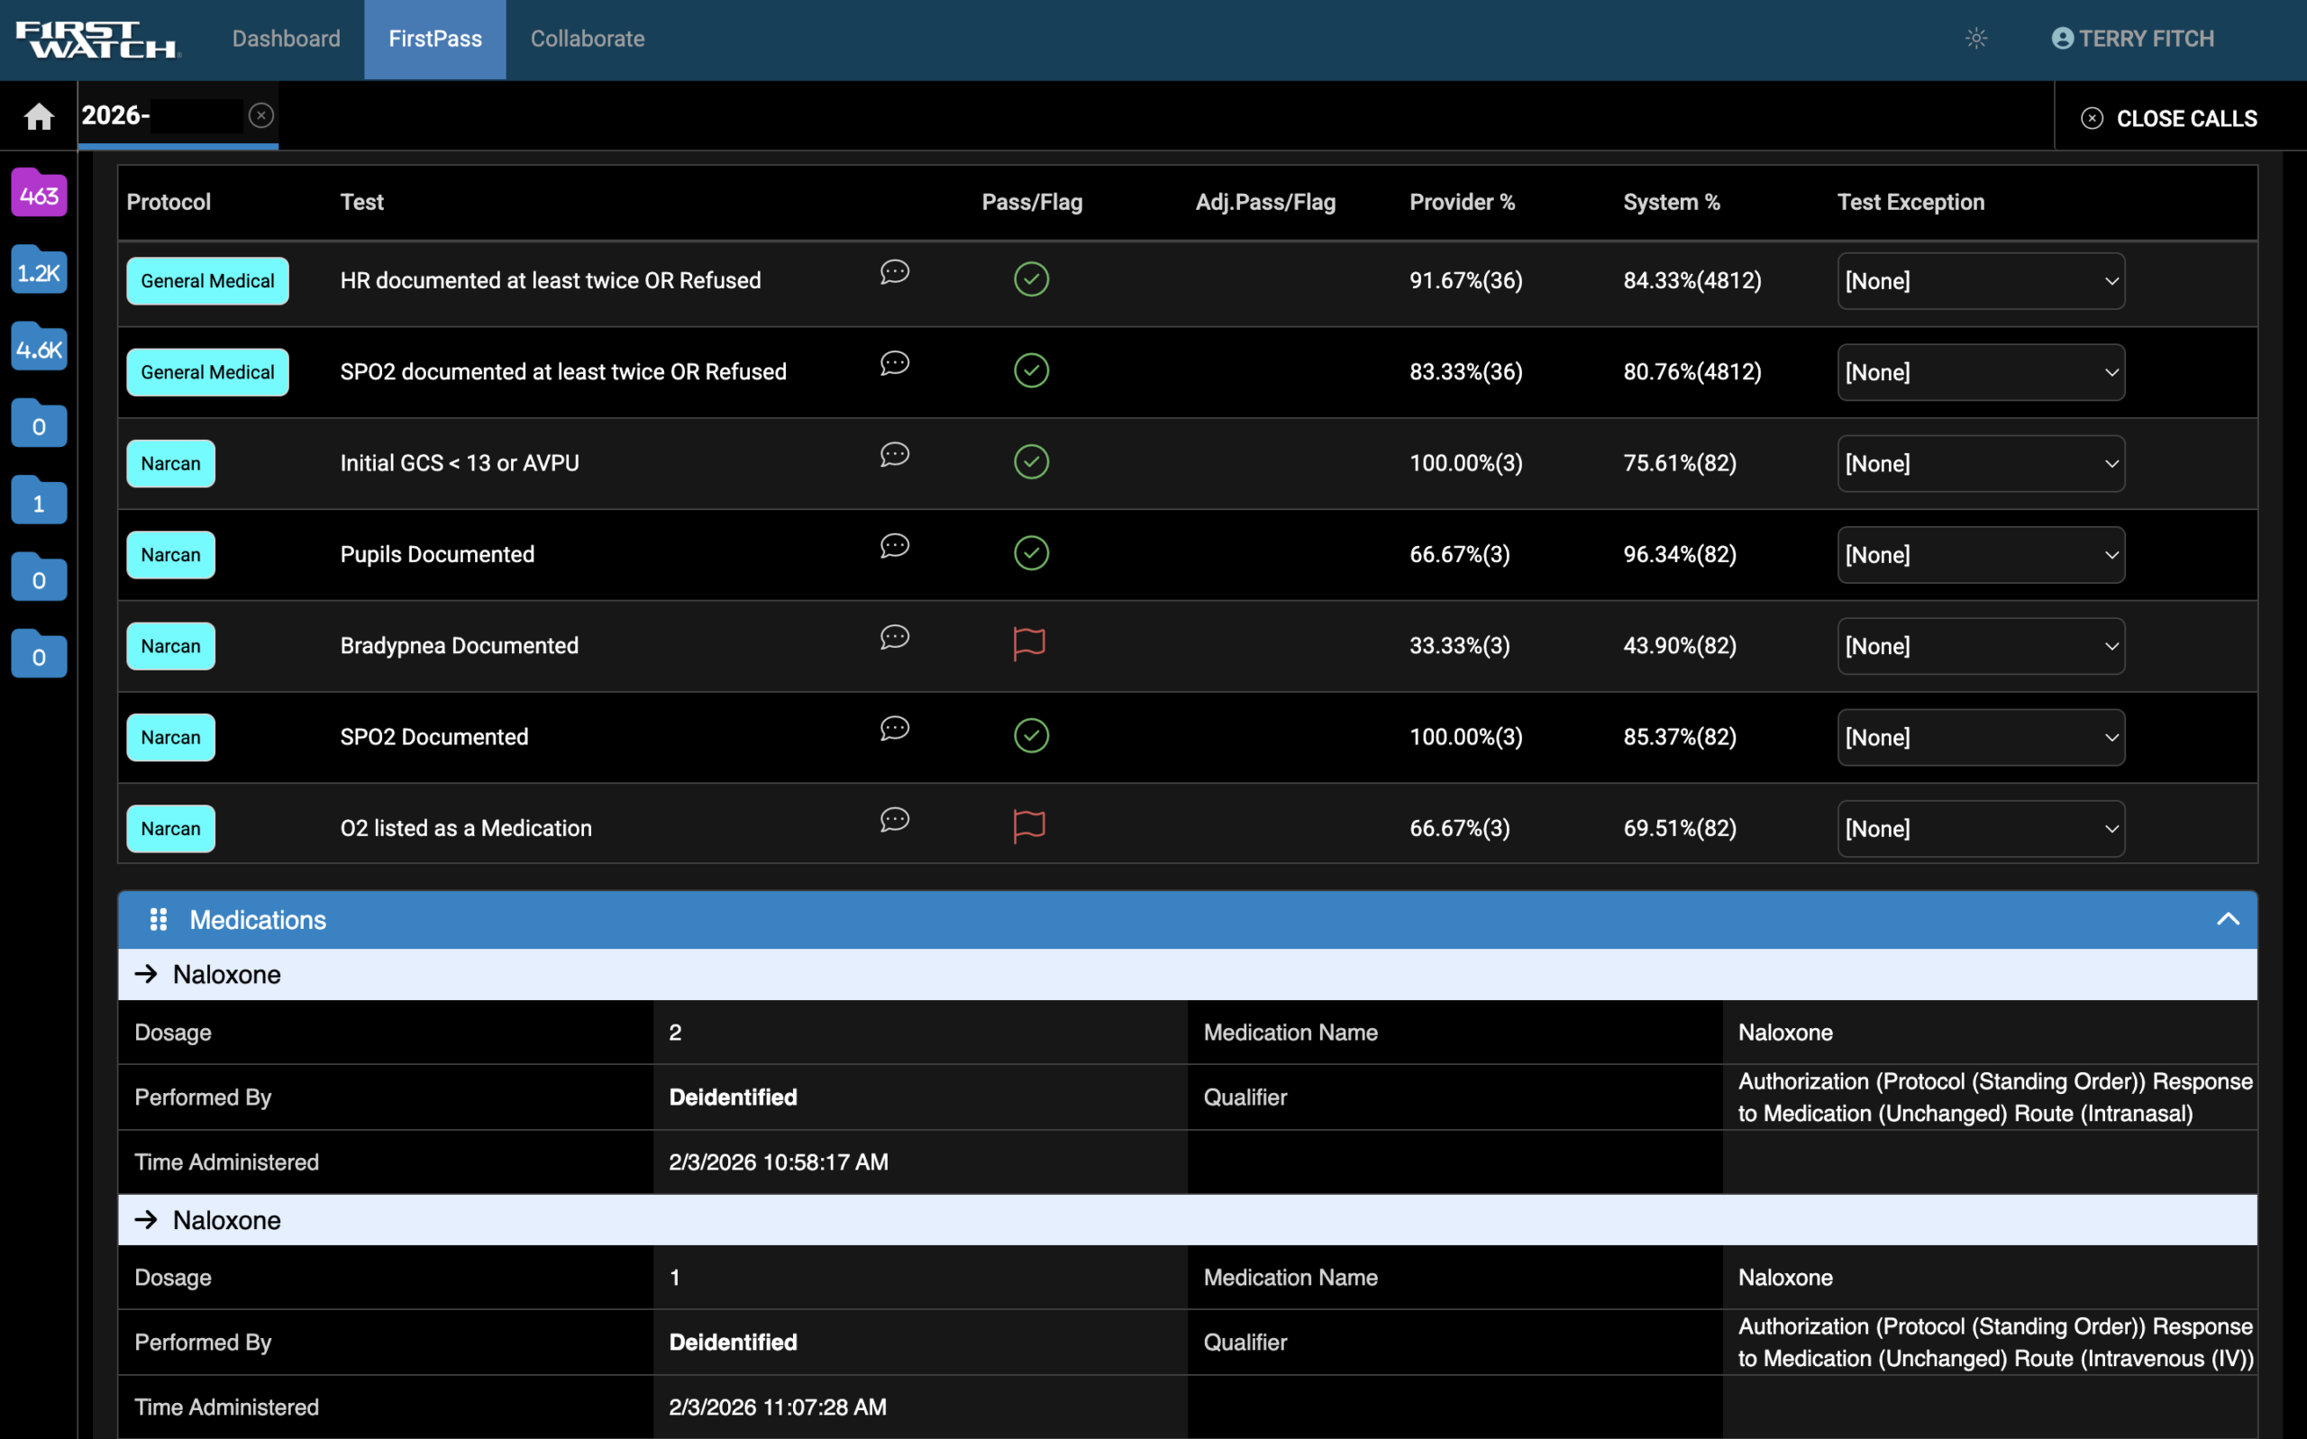Open the purple 463 folder in the sidebar
Image resolution: width=2307 pixels, height=1439 pixels.
[x=38, y=193]
